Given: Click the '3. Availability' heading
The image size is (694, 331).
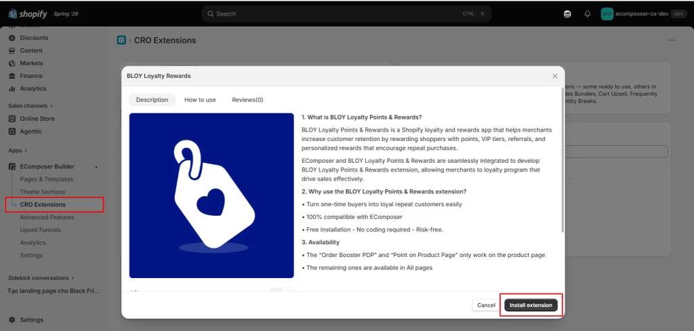Looking at the screenshot, I should point(321,242).
